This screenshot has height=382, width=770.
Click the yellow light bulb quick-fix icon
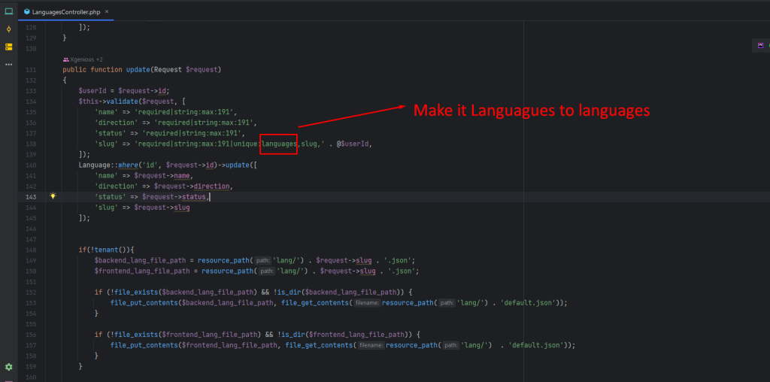[x=53, y=196]
